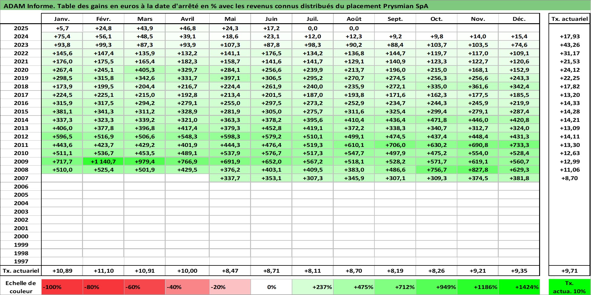Click the 1997 row label

[21, 261]
